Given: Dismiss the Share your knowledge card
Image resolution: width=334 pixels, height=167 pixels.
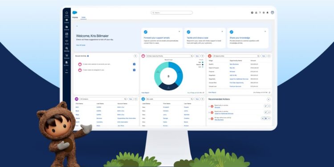Looking at the screenshot, I should [x=265, y=32].
